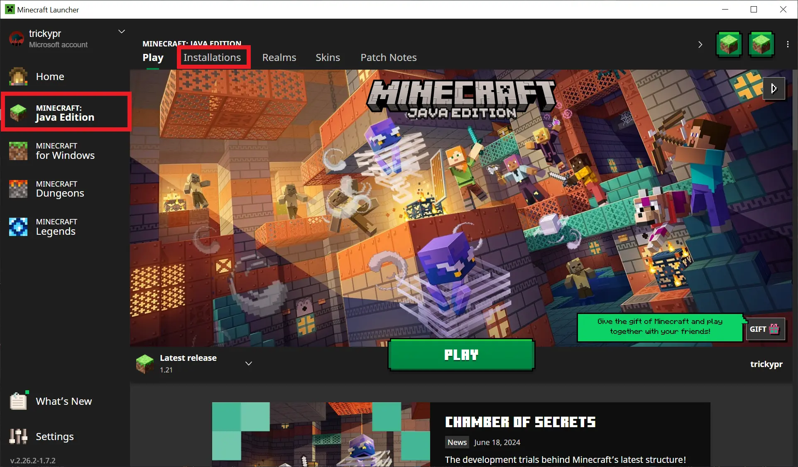Select Minecraft Dungeons in the sidebar
This screenshot has height=467, width=798.
(x=59, y=189)
